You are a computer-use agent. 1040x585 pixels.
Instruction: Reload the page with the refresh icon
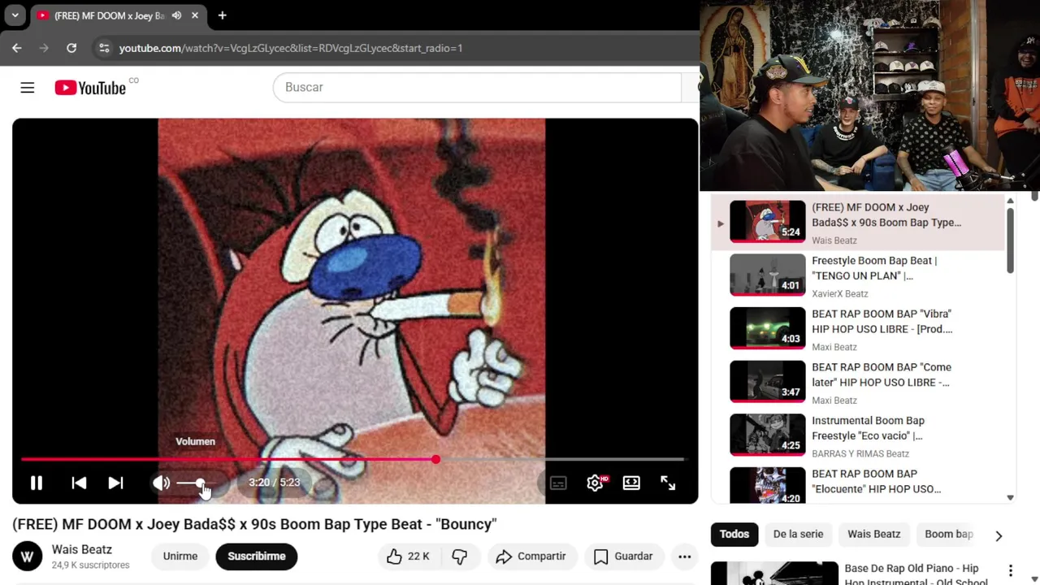[71, 48]
